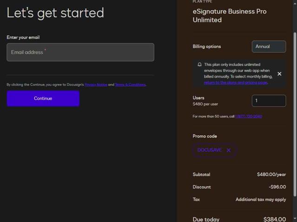Screen dimensions: 297x222
Task: Click the eSignature Business Pro Unlimited plan name
Action: click(x=230, y=16)
